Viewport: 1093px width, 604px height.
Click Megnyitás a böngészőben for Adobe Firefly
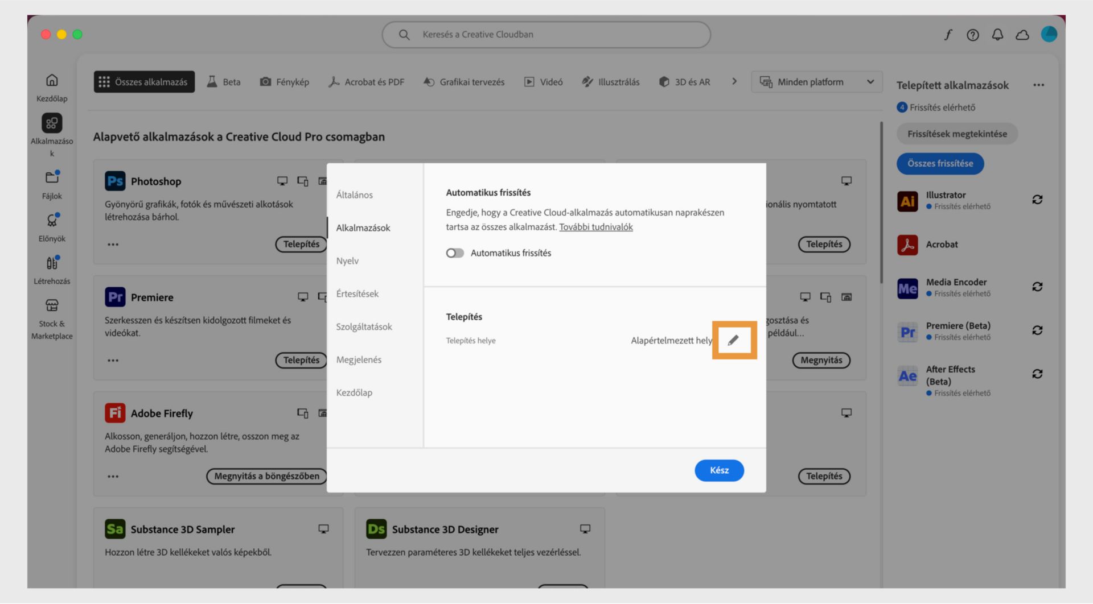pos(267,476)
